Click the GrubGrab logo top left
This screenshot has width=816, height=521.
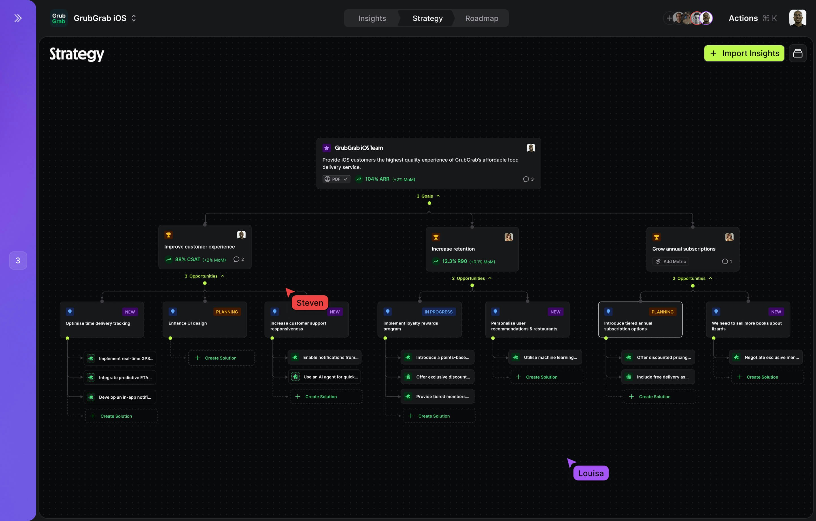click(58, 18)
